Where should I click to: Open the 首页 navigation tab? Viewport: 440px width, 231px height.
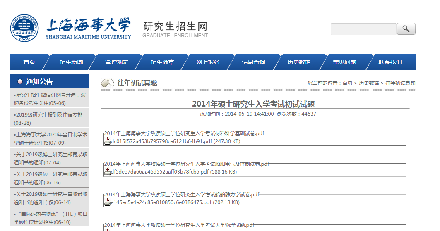(29, 62)
